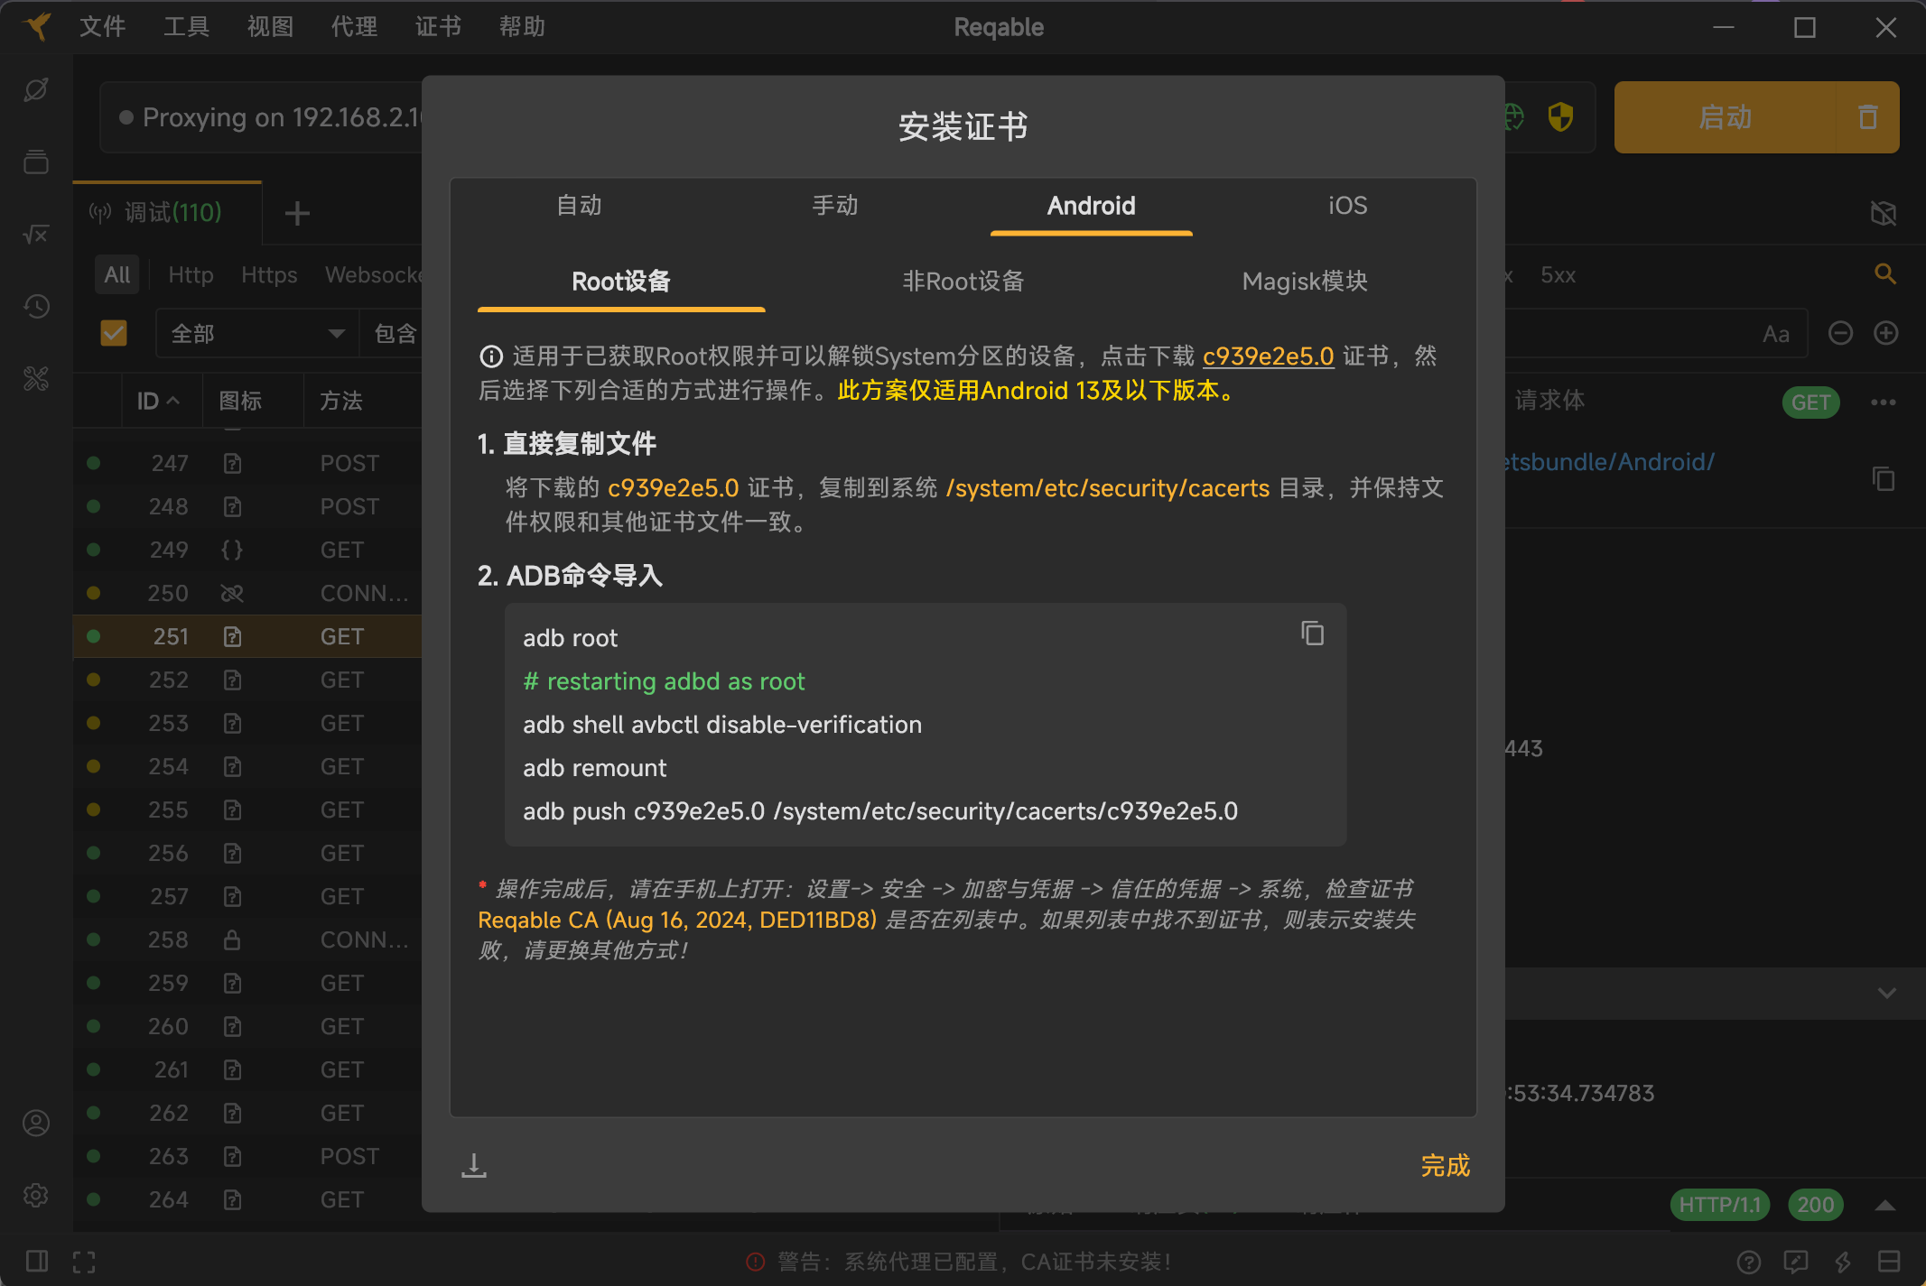
Task: Click the trash clear icon beside 启动
Action: (1867, 117)
